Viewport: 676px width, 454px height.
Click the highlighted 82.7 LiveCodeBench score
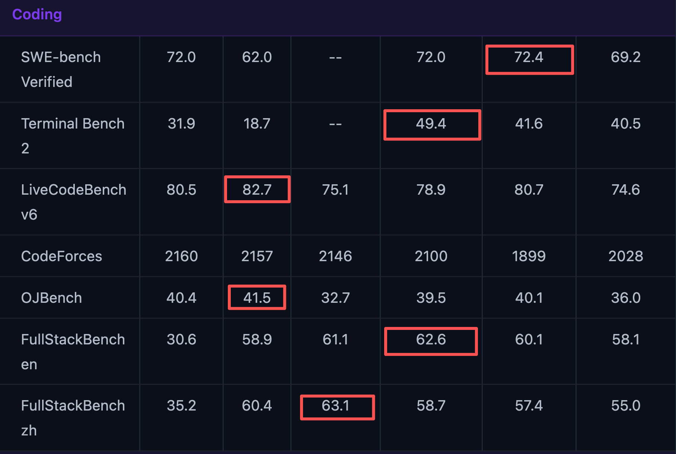pos(257,190)
